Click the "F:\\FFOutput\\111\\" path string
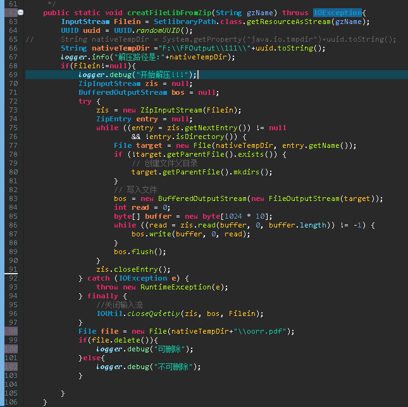The height and width of the screenshot is (407, 408). 204,48
